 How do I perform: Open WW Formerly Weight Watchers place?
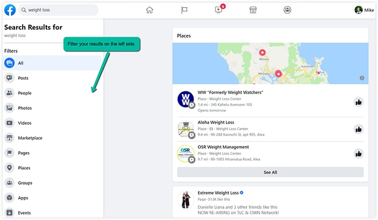click(x=230, y=93)
